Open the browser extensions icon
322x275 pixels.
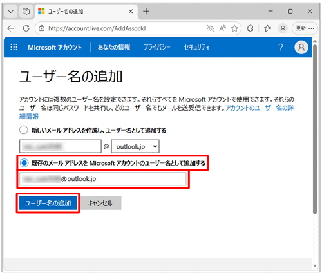(x=250, y=28)
